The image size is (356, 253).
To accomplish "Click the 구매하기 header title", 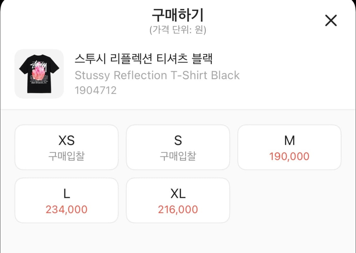I will [178, 15].
